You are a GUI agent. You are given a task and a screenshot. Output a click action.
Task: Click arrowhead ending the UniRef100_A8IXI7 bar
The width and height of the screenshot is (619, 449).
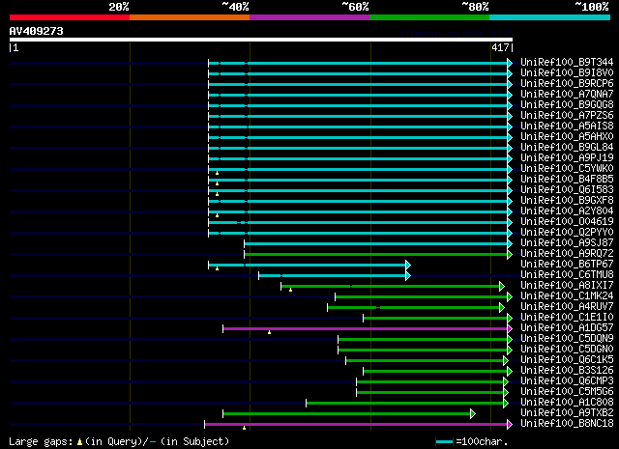(x=502, y=286)
